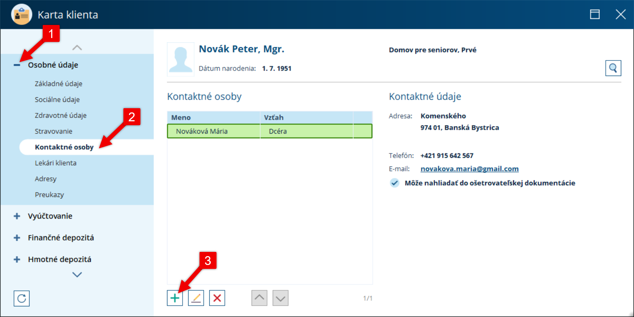Edit the selected contact person with pencil icon
The image size is (634, 317).
coord(196,298)
